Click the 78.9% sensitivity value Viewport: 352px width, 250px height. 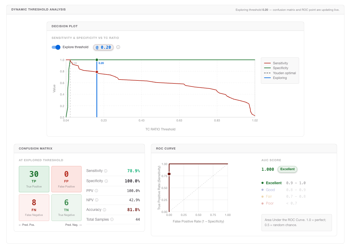click(x=134, y=171)
